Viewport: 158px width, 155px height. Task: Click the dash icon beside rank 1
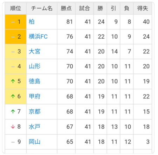[x=13, y=22]
